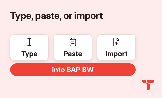Click the word import in the heading
The height and width of the screenshot is (98, 162).
coord(89,16)
